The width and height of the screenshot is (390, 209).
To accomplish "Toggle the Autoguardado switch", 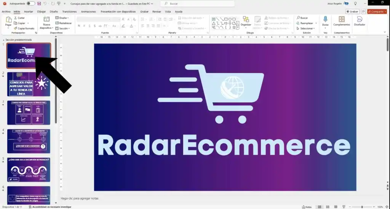I will coord(30,3).
